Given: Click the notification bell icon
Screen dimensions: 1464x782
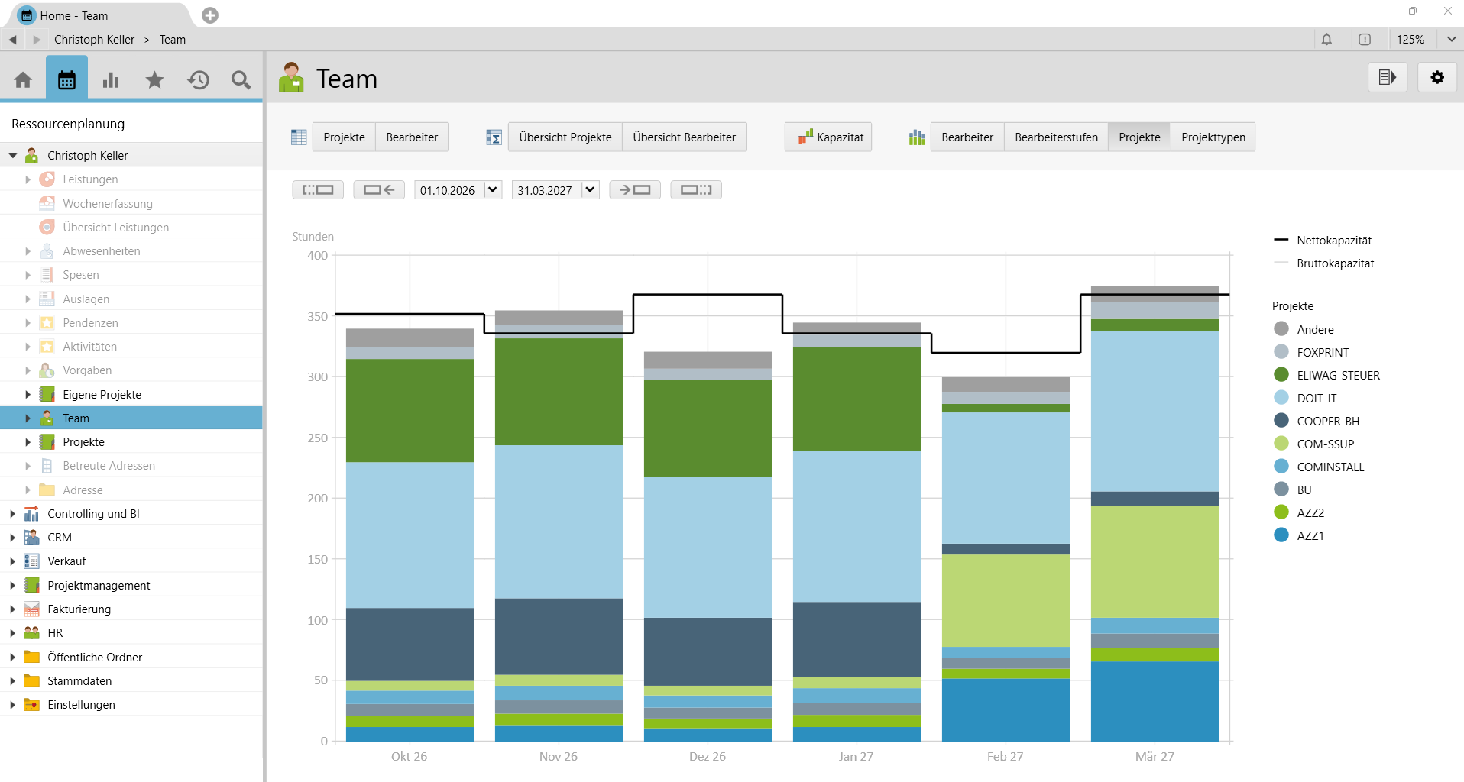Looking at the screenshot, I should (x=1326, y=40).
